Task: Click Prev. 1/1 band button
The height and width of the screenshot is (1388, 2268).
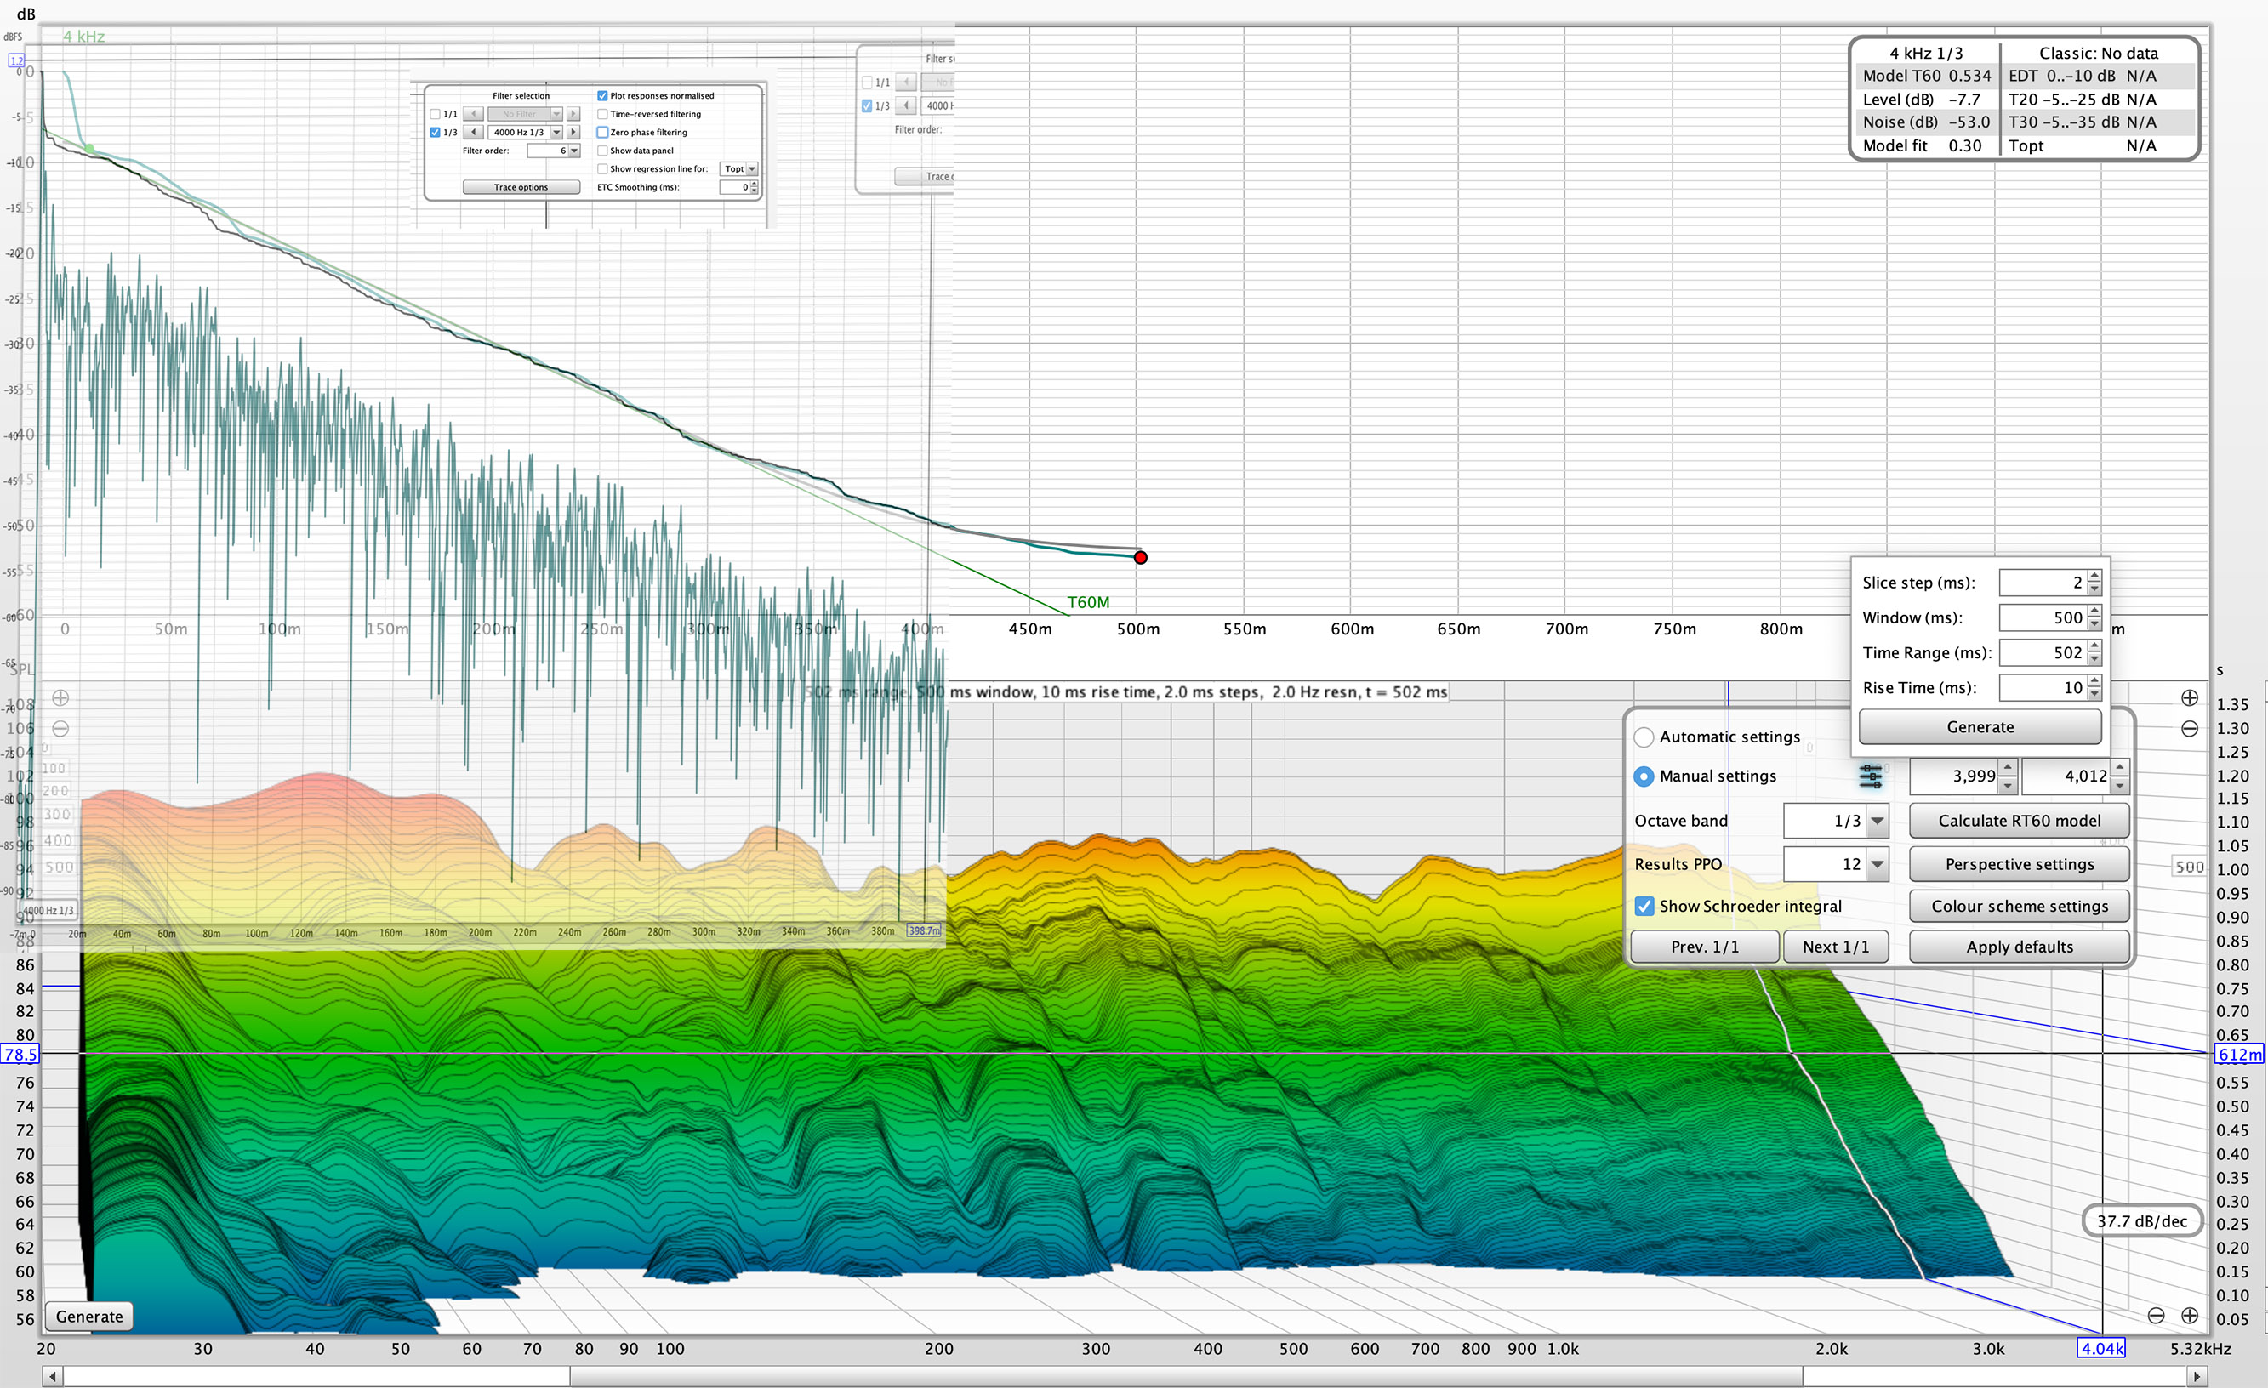Action: tap(1704, 947)
